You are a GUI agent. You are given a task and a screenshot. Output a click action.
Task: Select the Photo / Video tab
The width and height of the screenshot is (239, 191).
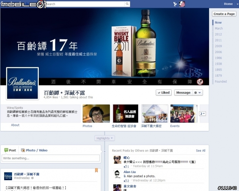tap(34, 150)
